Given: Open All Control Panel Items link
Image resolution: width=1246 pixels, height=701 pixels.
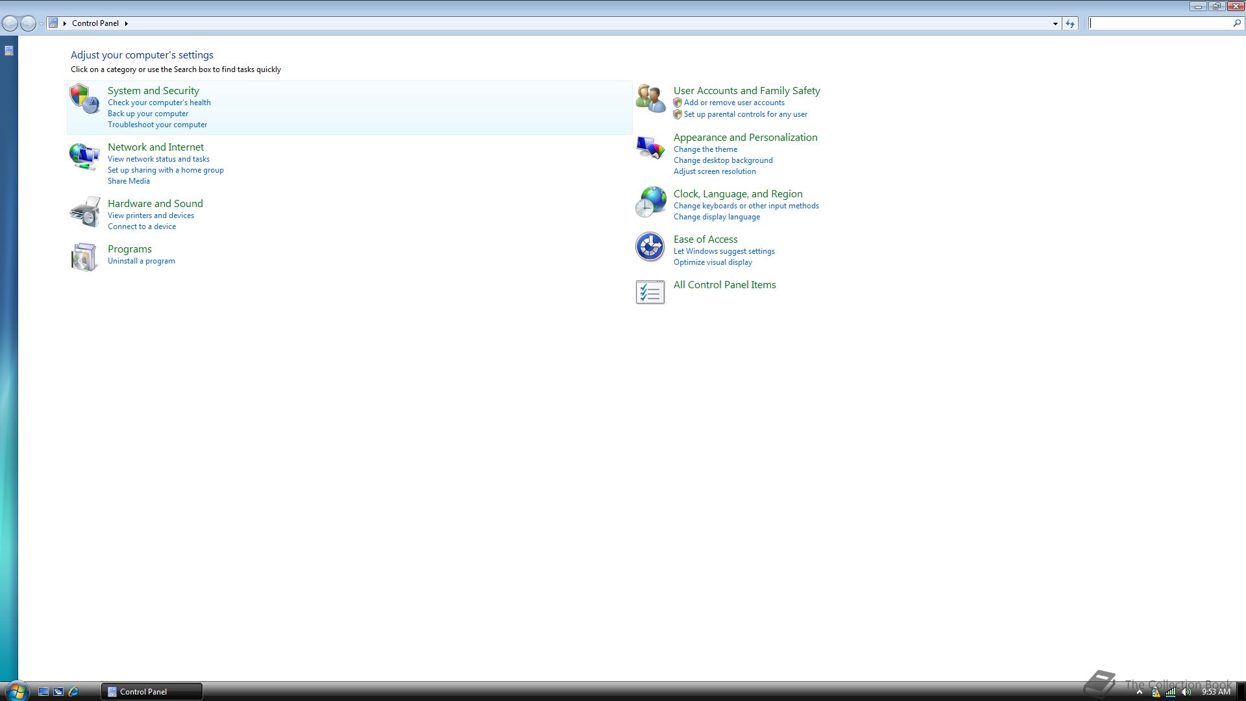Looking at the screenshot, I should pos(725,285).
